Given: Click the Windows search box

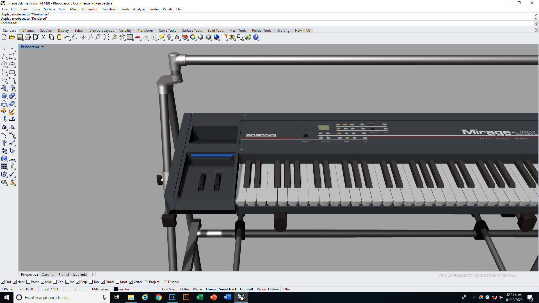Looking at the screenshot, I should coord(61,297).
